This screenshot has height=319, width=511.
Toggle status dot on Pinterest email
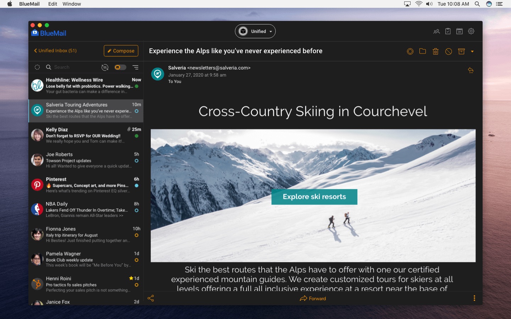pyautogui.click(x=137, y=185)
